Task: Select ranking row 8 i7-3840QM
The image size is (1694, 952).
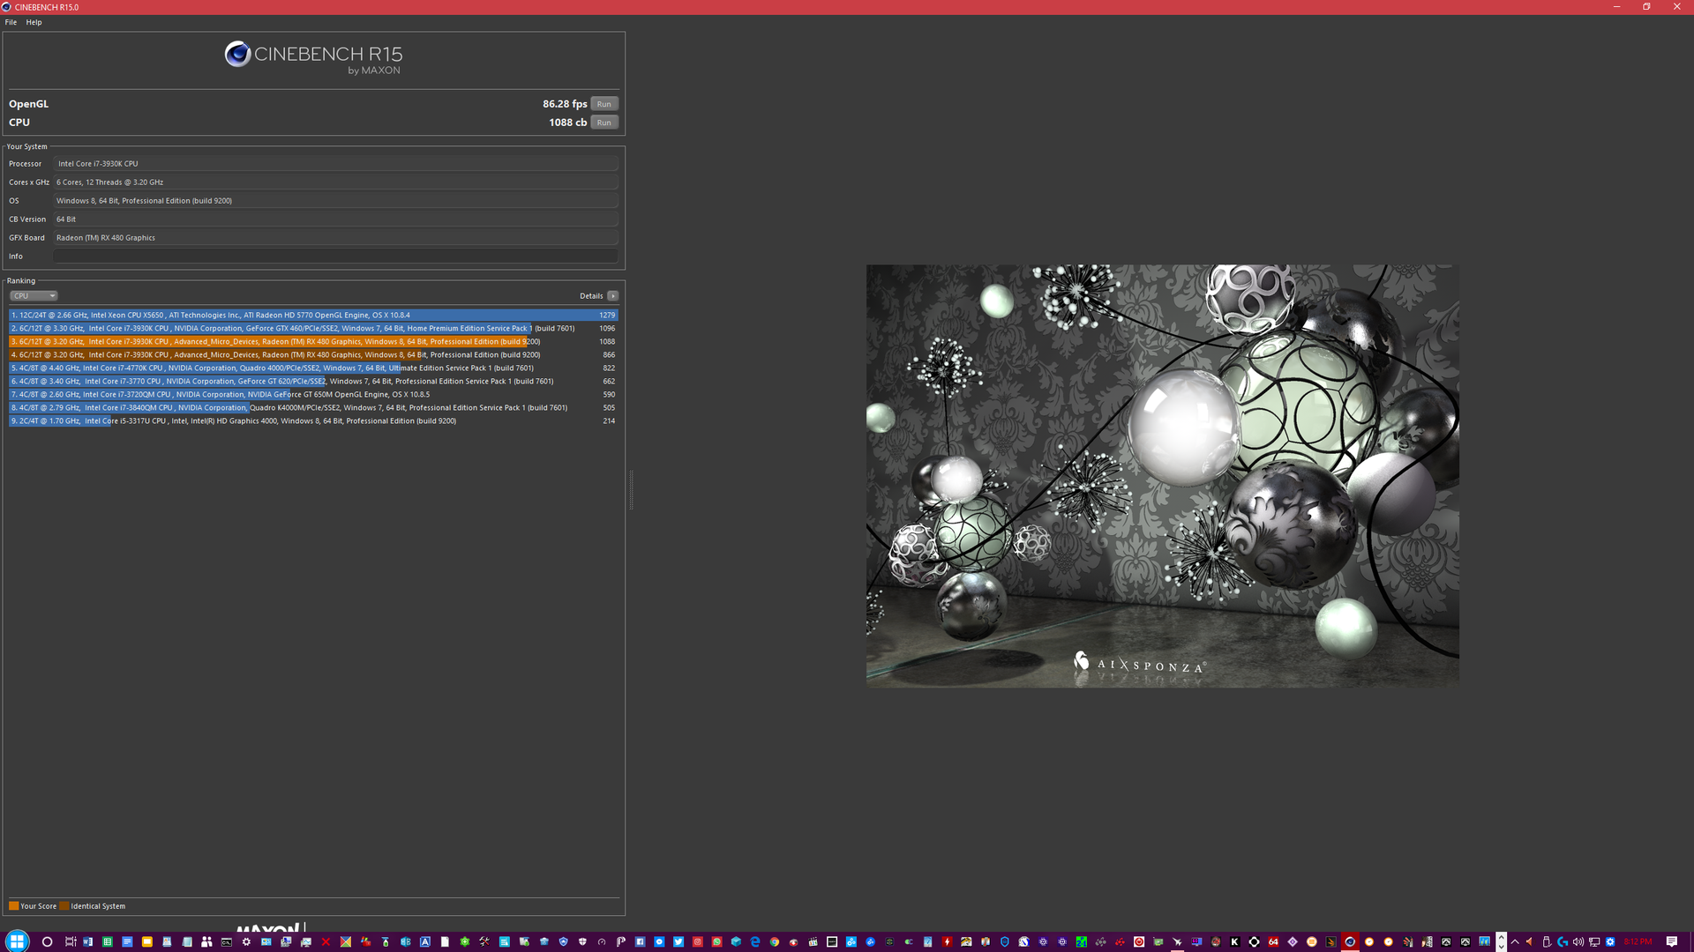Action: 313,407
